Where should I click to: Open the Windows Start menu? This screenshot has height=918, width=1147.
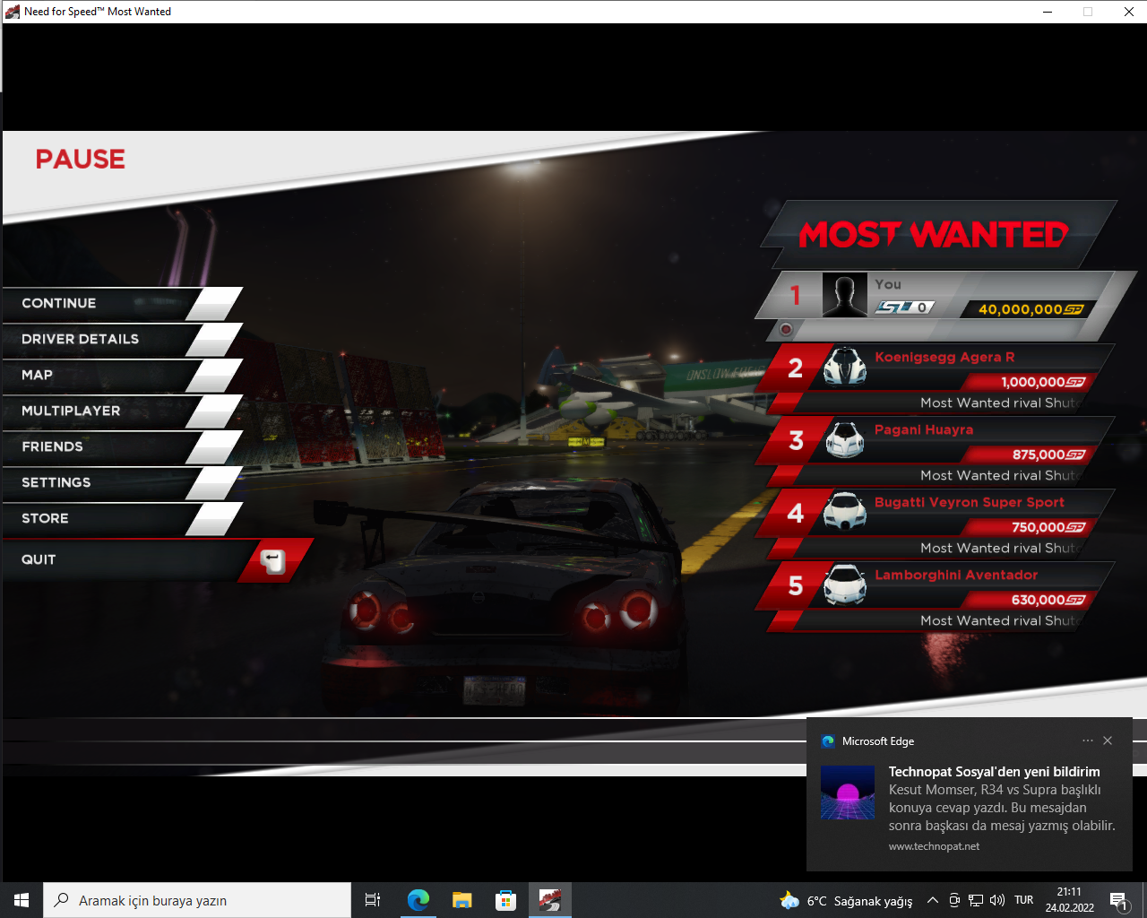pyautogui.click(x=22, y=900)
